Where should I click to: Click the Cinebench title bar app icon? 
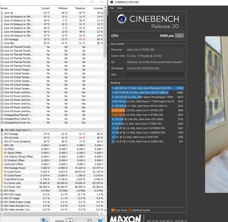112,2
